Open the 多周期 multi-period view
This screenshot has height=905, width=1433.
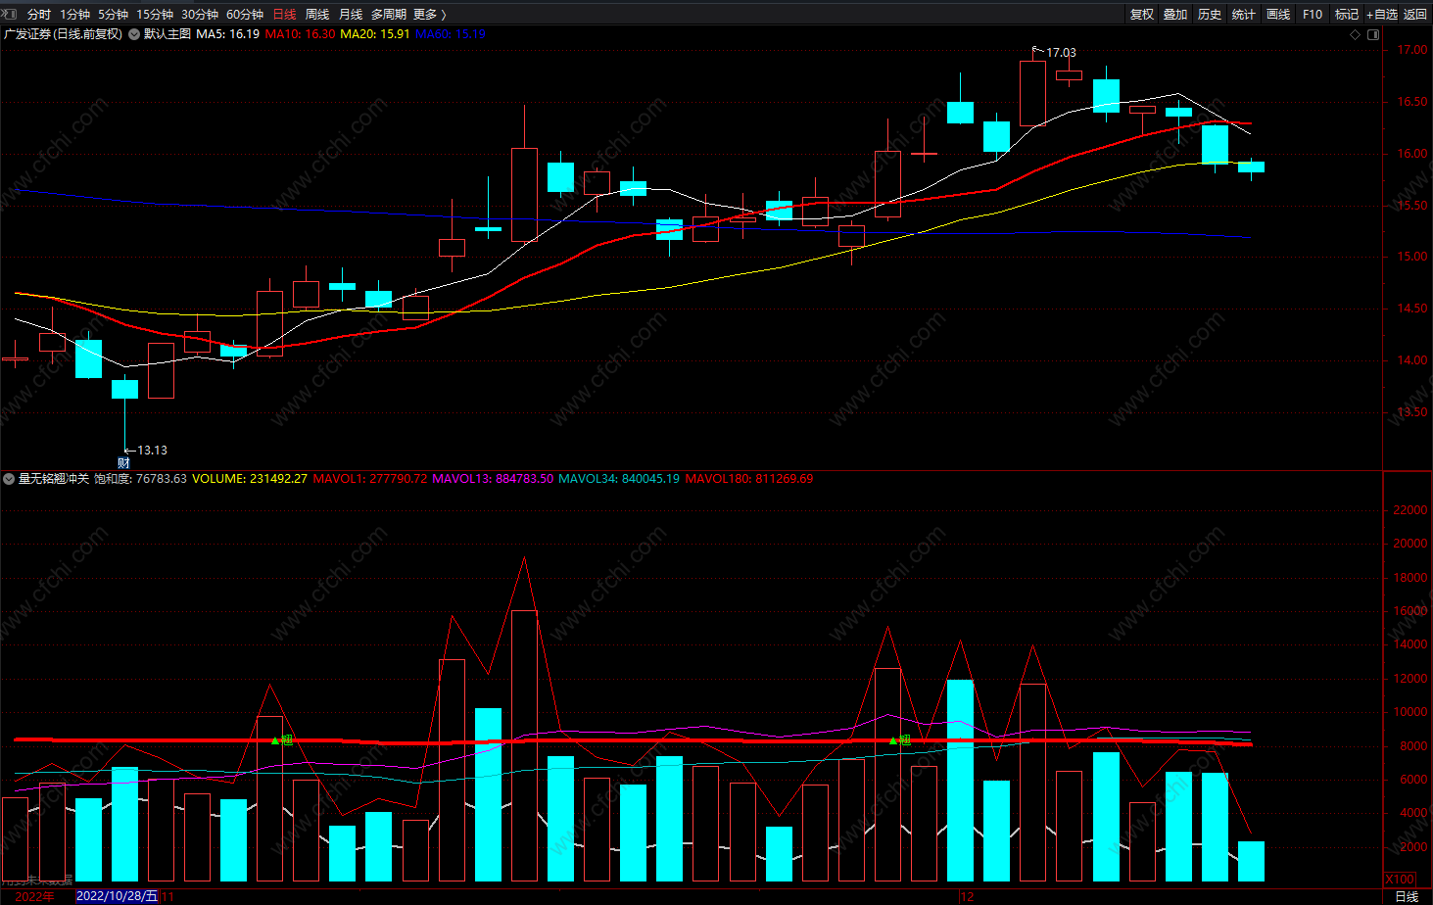(389, 15)
